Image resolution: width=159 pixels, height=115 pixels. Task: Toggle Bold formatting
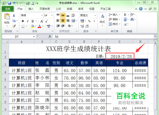[x=23, y=21]
